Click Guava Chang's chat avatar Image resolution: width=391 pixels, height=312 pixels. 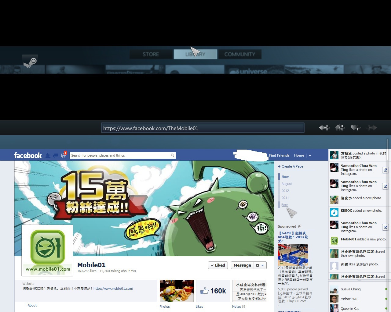(334, 289)
